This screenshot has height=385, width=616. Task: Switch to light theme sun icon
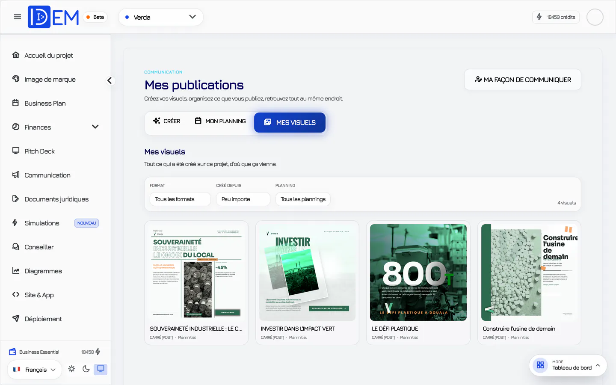click(x=71, y=369)
